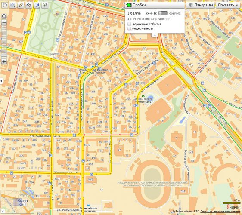Viewport: 242px width, 215px height.
Task: Collapse the traffic panel with the arrow
Action: tap(155, 35)
